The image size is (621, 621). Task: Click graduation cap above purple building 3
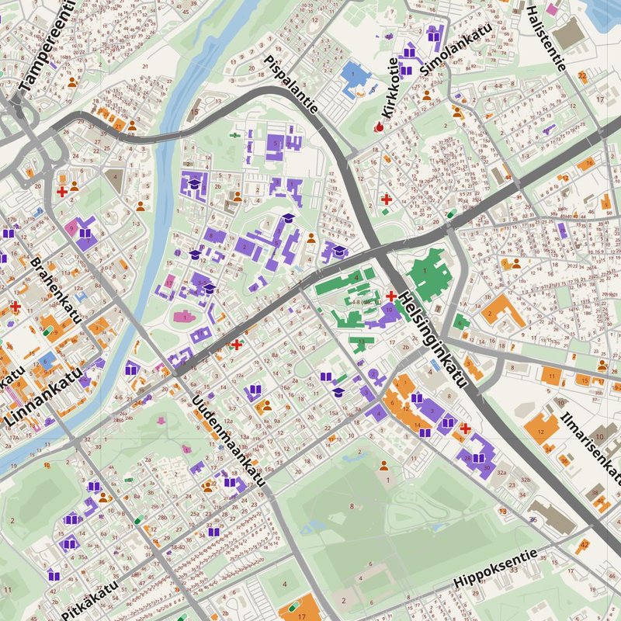tap(289, 218)
